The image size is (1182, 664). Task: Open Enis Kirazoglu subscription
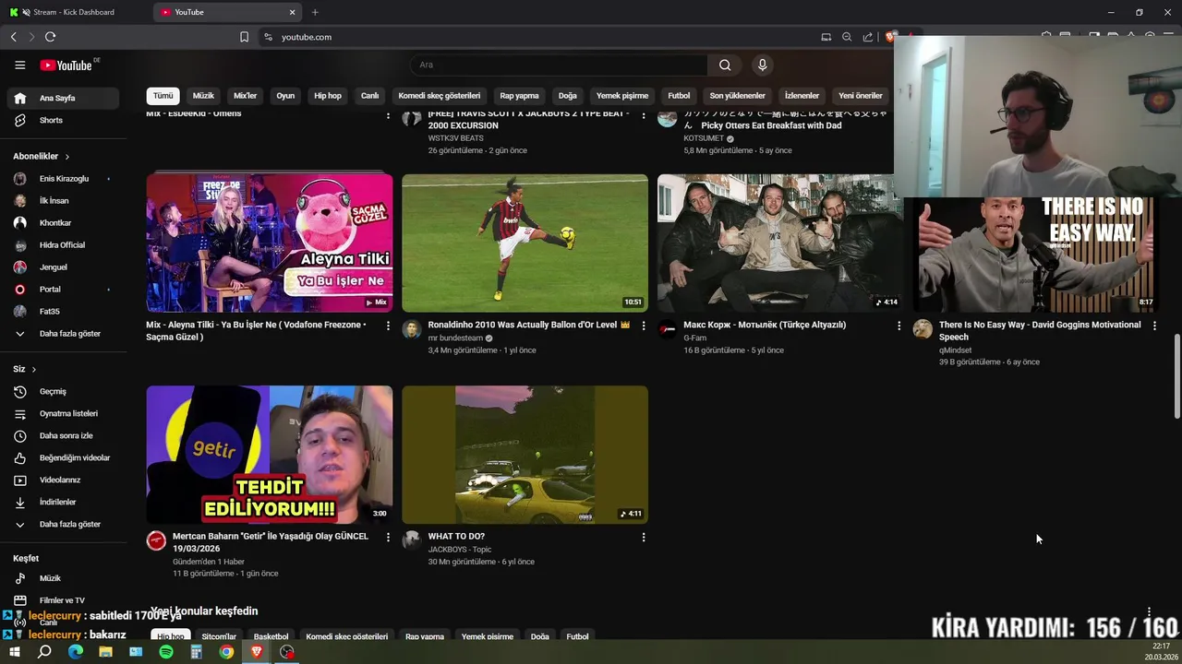point(63,179)
